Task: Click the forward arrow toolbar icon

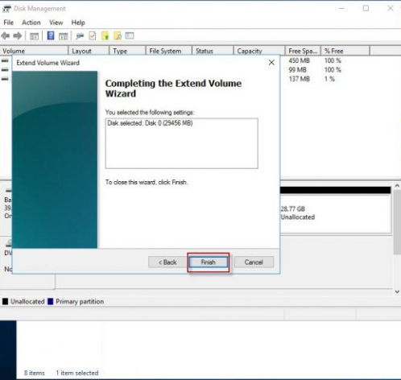Action: [18, 35]
